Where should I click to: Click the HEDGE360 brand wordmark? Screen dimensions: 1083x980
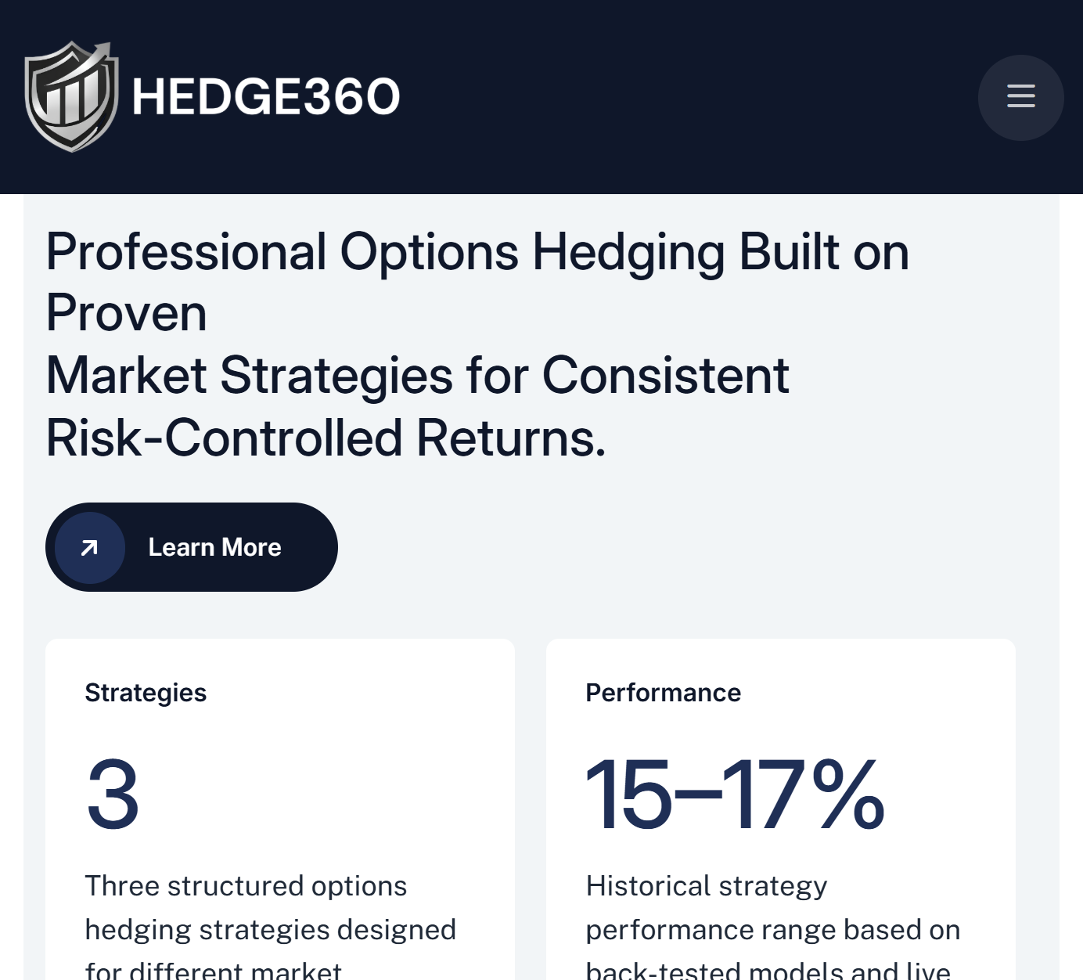pyautogui.click(x=266, y=97)
